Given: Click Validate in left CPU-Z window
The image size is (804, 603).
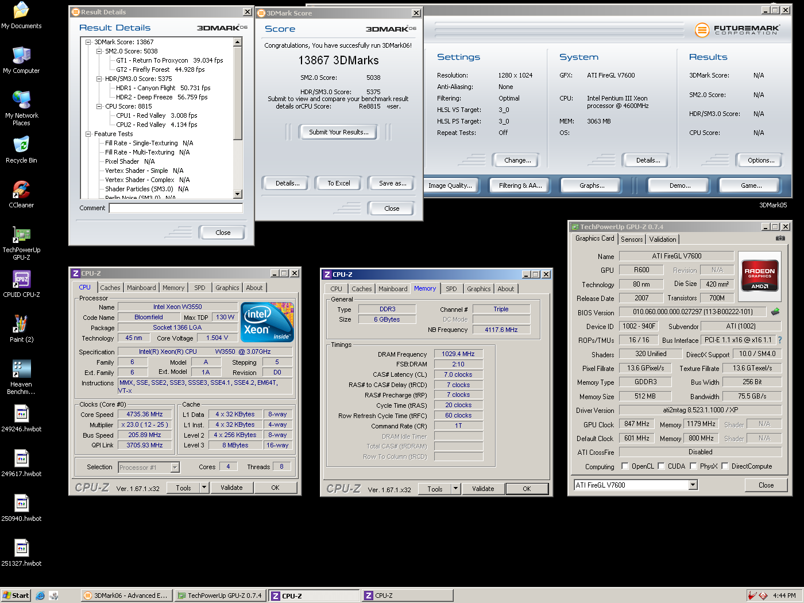Looking at the screenshot, I should point(231,488).
